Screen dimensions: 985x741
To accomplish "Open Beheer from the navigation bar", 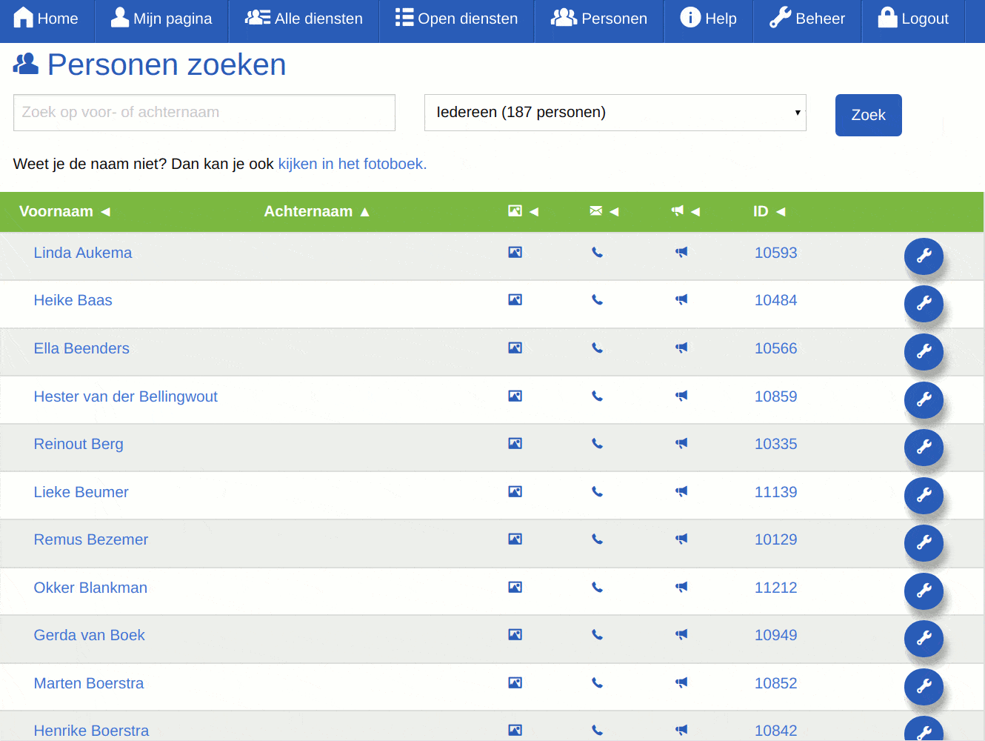I will (x=807, y=19).
